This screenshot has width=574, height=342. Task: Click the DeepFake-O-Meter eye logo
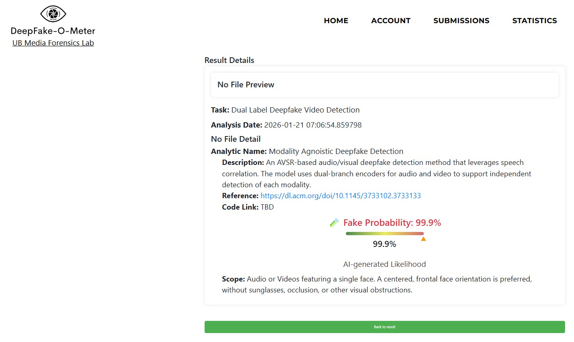53,14
